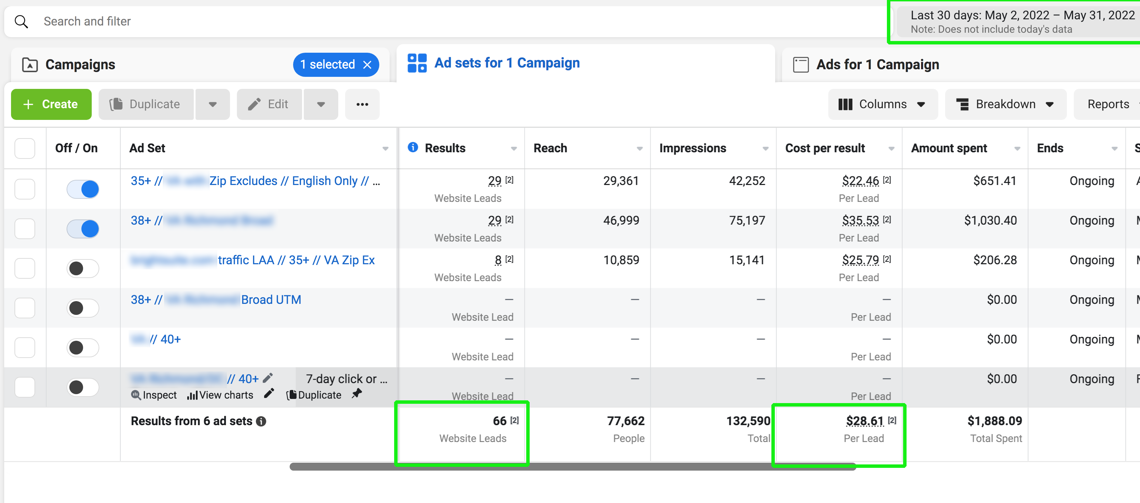Click the info icon beside Results from 6 ad sets
Image resolution: width=1140 pixels, height=503 pixels.
pyautogui.click(x=261, y=421)
